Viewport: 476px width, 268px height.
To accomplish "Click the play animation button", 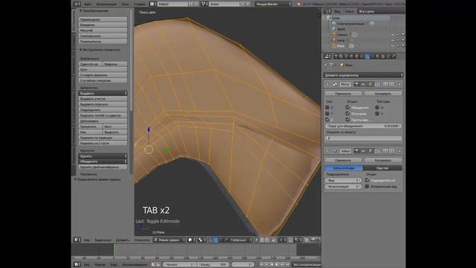I will click(277, 265).
